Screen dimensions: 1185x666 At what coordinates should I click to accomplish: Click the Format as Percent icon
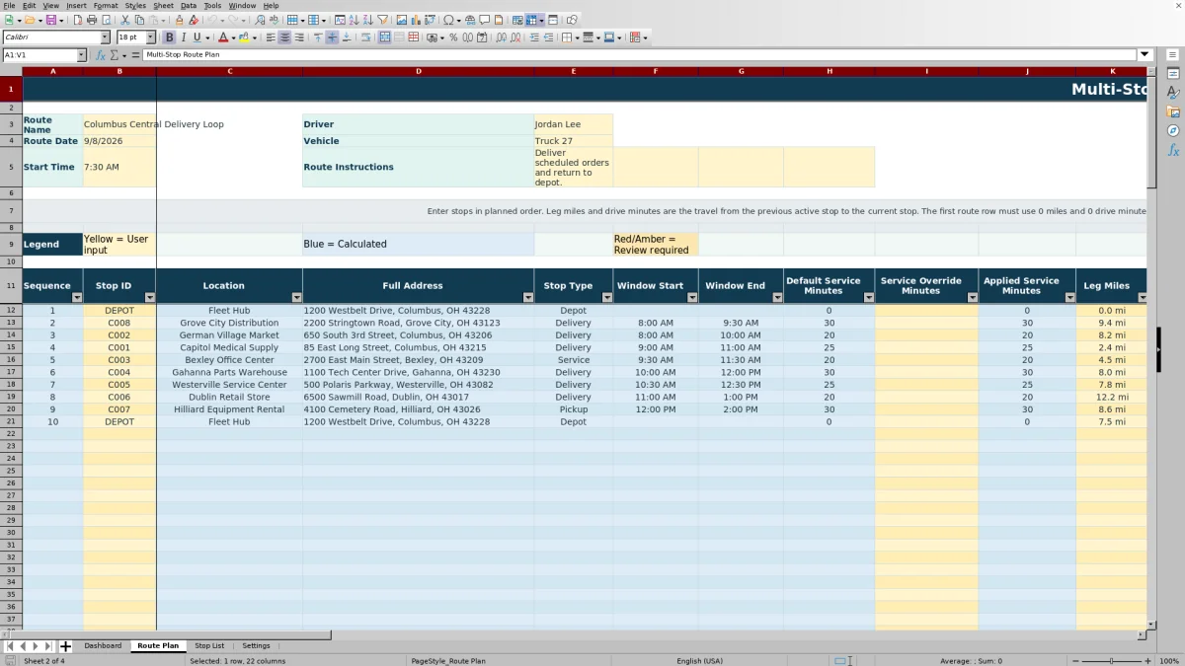pyautogui.click(x=453, y=37)
